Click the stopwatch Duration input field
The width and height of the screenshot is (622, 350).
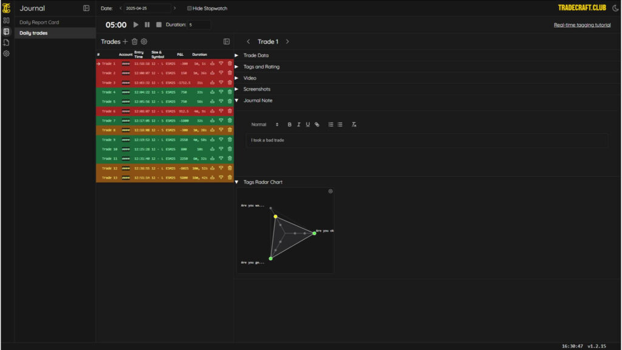coord(199,24)
